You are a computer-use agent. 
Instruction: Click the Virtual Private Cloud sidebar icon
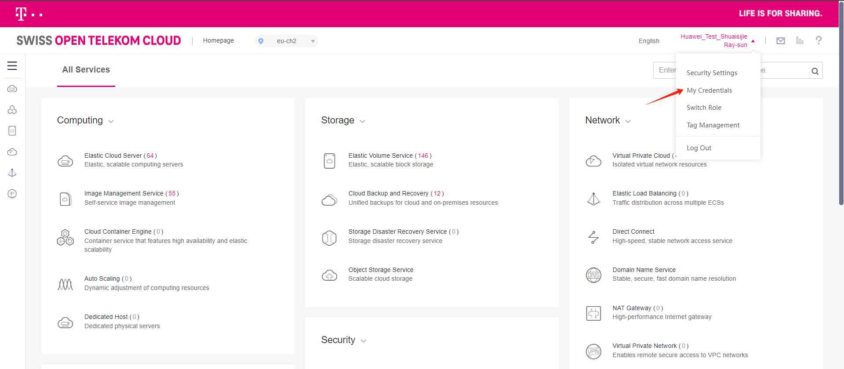pyautogui.click(x=12, y=152)
